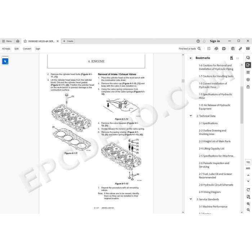The image size is (252, 252).
Task: Zoom in on document
Action: pyautogui.click(x=248, y=204)
